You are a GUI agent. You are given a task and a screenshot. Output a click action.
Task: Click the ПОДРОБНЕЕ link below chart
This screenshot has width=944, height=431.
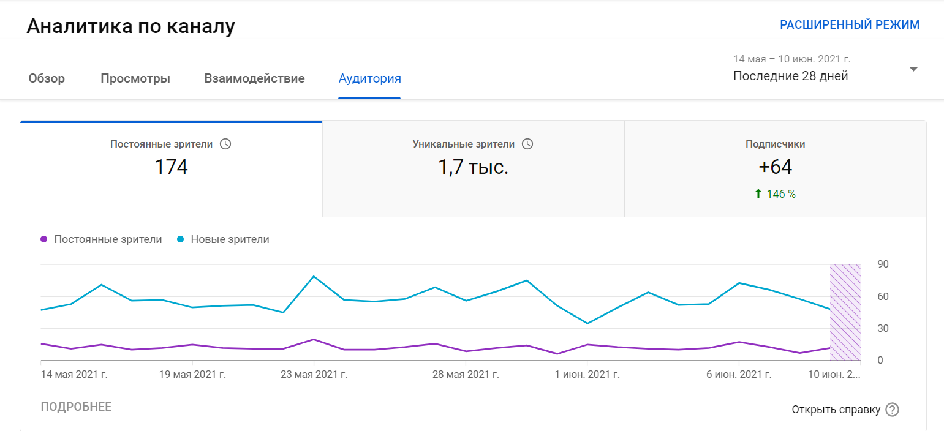(x=76, y=407)
